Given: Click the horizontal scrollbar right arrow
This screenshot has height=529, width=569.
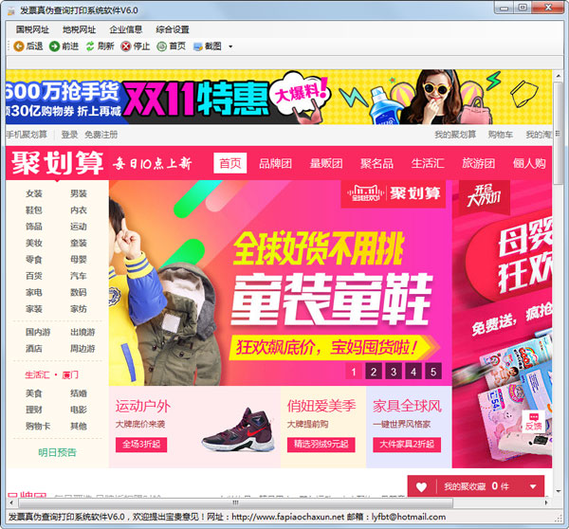Looking at the screenshot, I should tap(546, 502).
